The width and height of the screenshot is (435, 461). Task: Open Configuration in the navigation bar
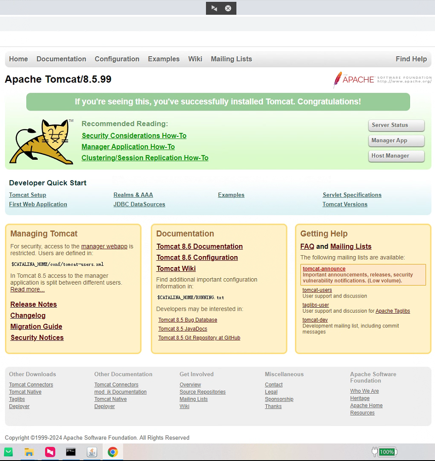(x=117, y=59)
